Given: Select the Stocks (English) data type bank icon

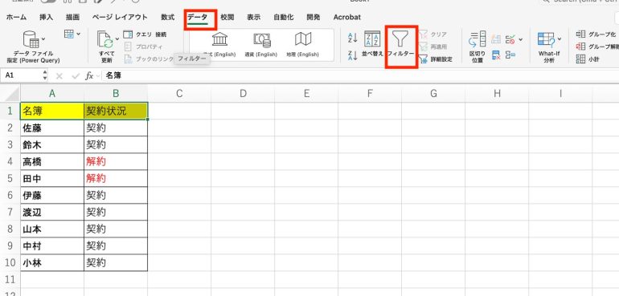Looking at the screenshot, I should [219, 39].
